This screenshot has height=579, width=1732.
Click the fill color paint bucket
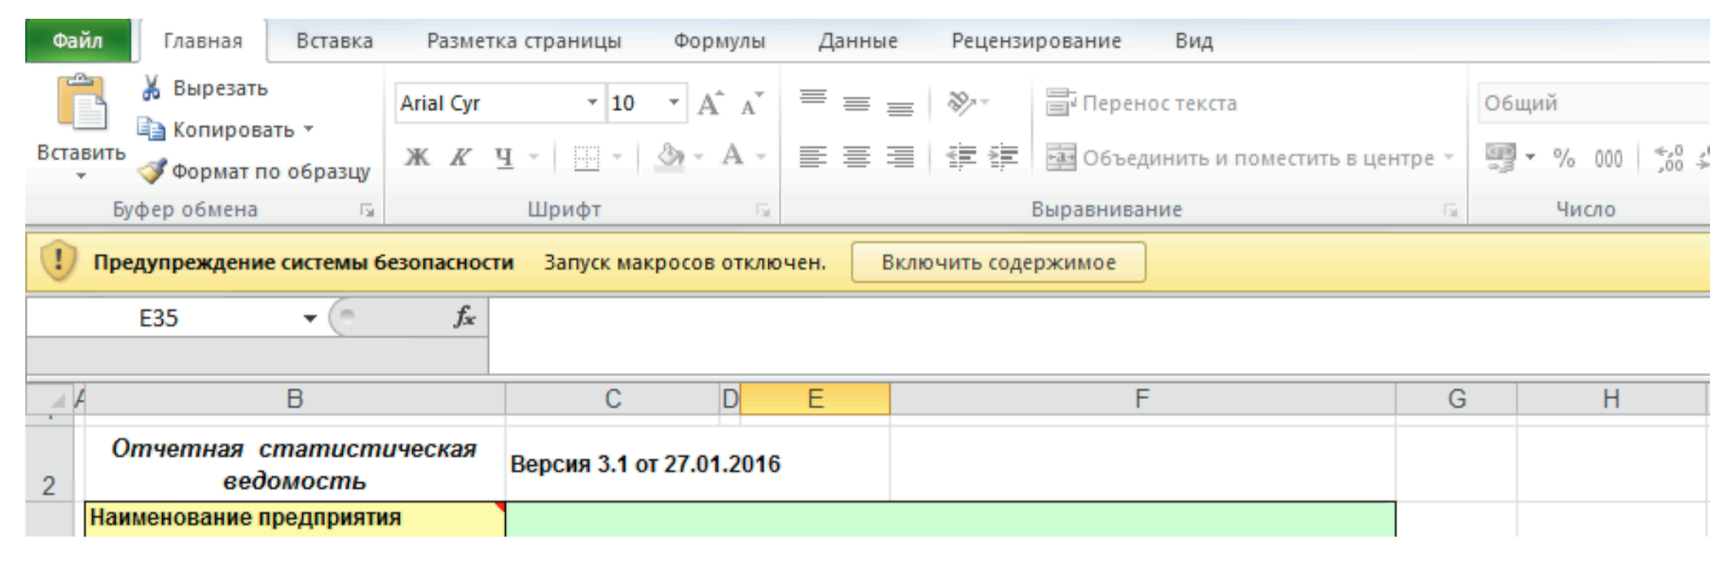point(670,156)
